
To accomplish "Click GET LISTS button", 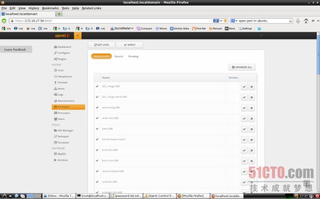I will click(102, 45).
